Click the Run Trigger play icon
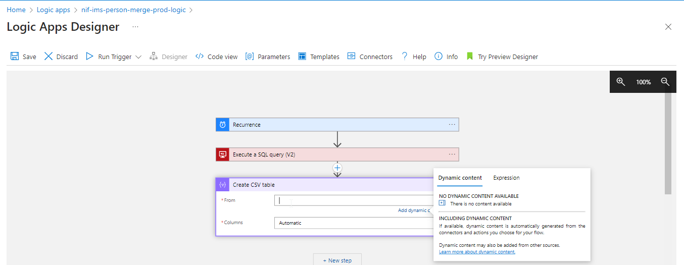Viewport: 684px width, 265px height. click(90, 57)
